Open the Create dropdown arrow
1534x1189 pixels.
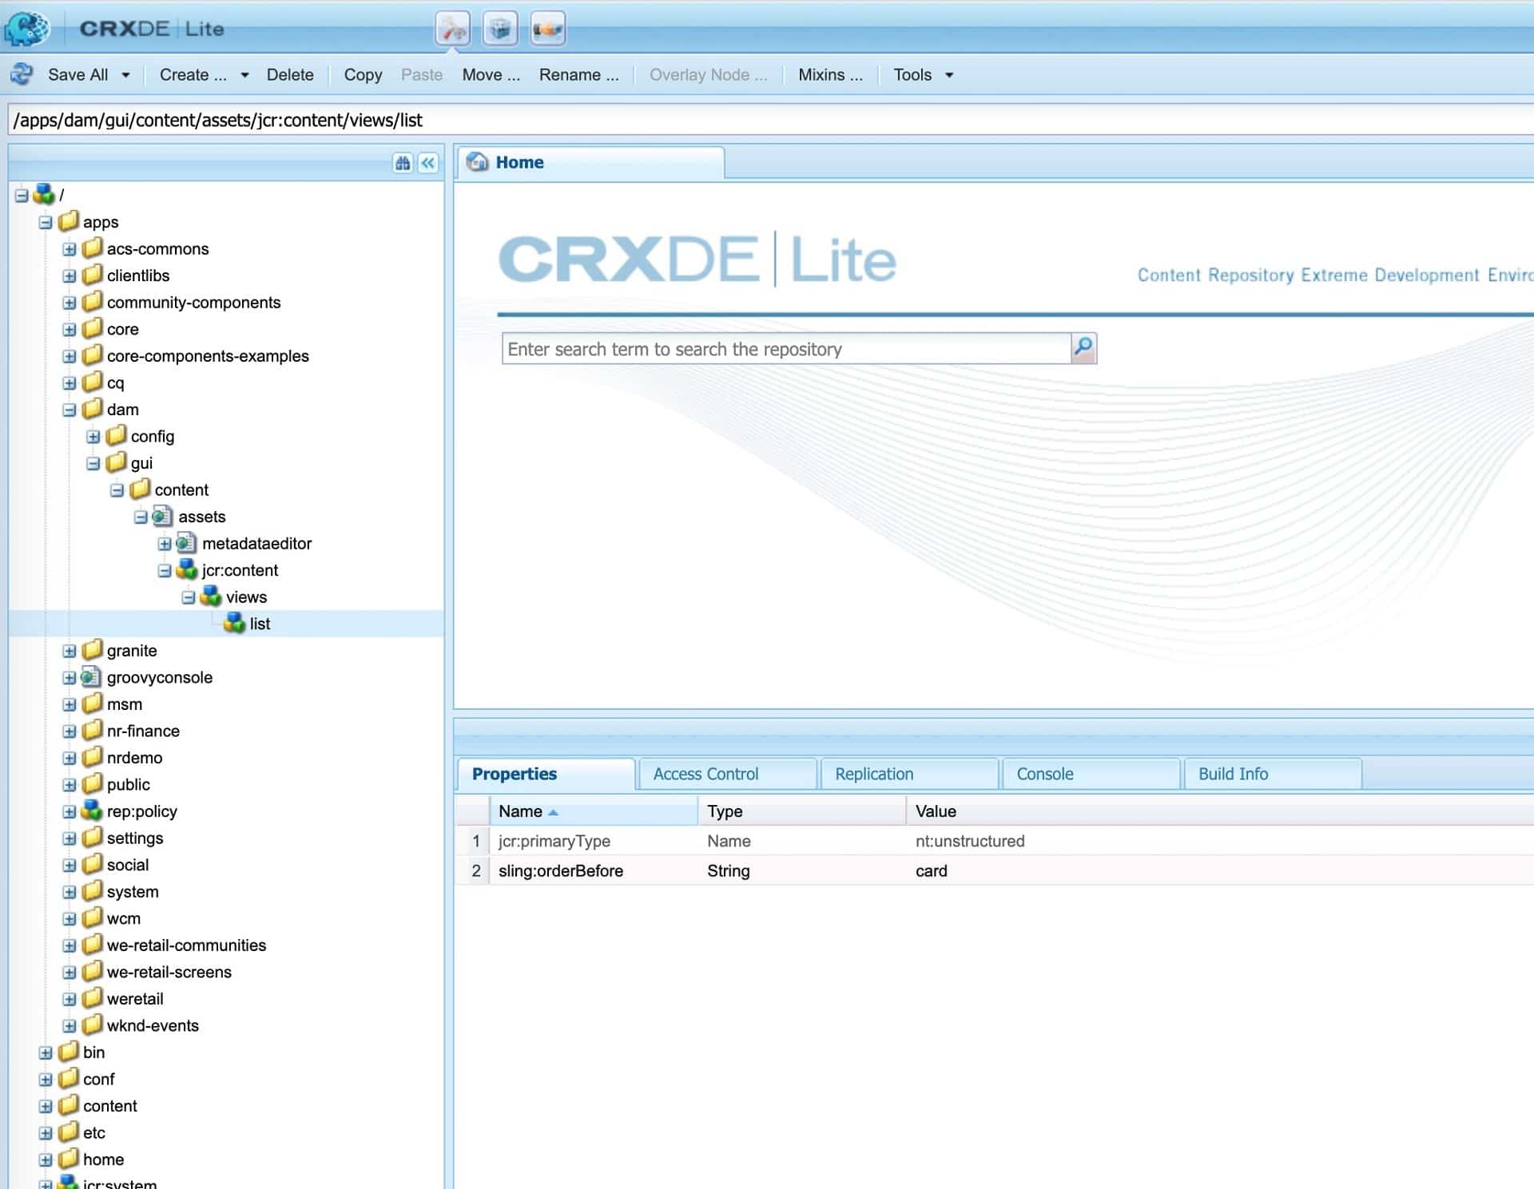click(x=243, y=74)
